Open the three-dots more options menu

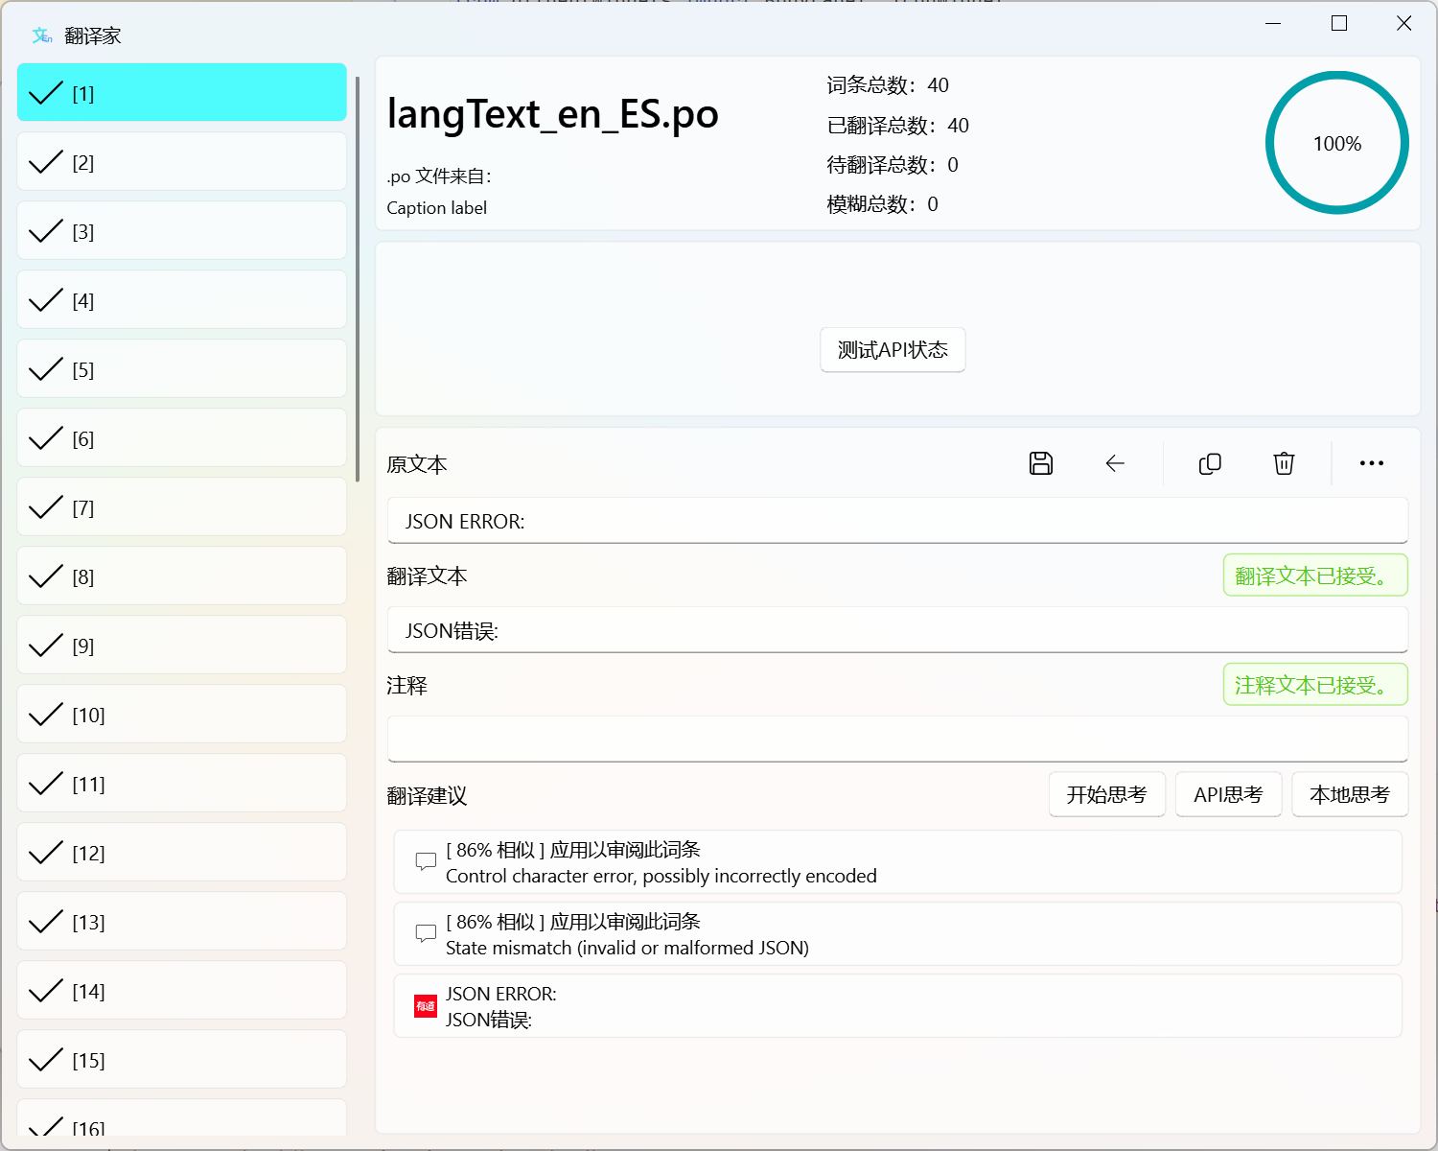pos(1372,463)
